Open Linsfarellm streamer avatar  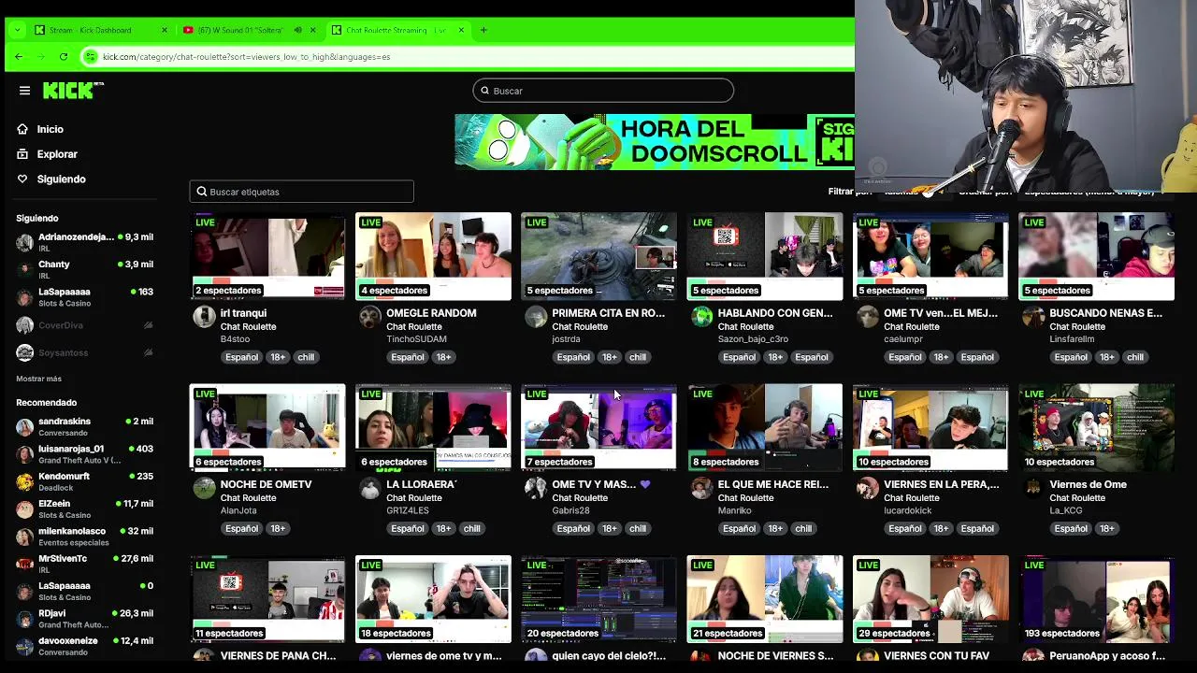(1032, 317)
